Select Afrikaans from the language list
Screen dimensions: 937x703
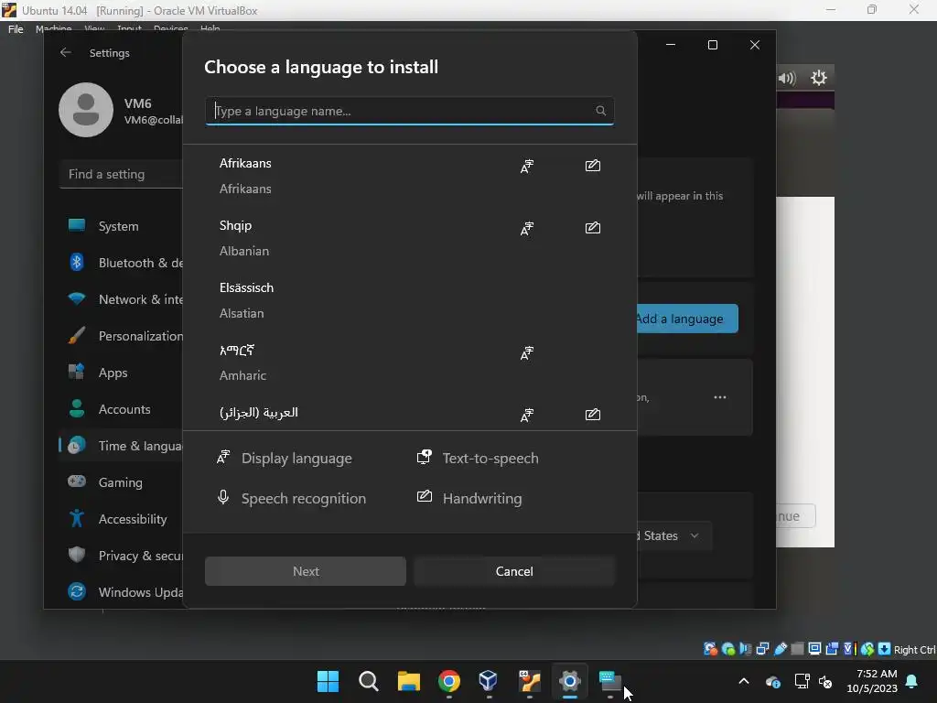tap(409, 176)
